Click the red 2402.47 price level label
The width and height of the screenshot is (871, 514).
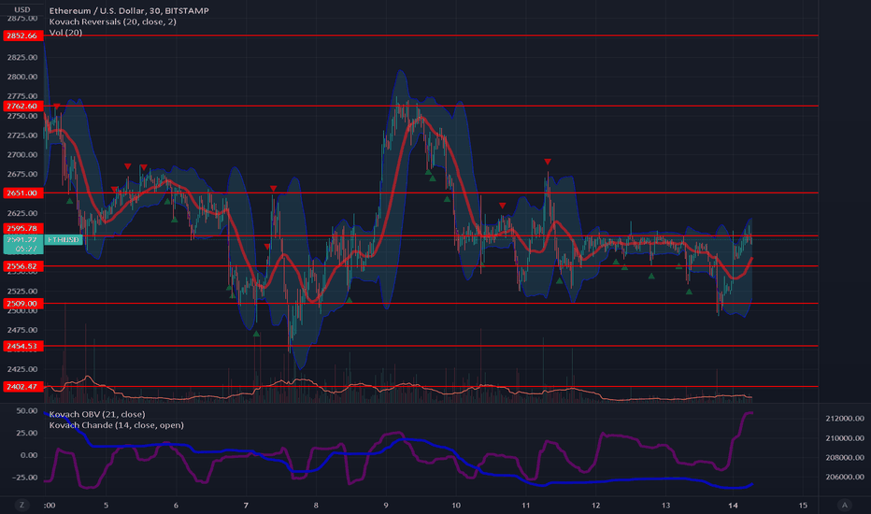click(22, 386)
